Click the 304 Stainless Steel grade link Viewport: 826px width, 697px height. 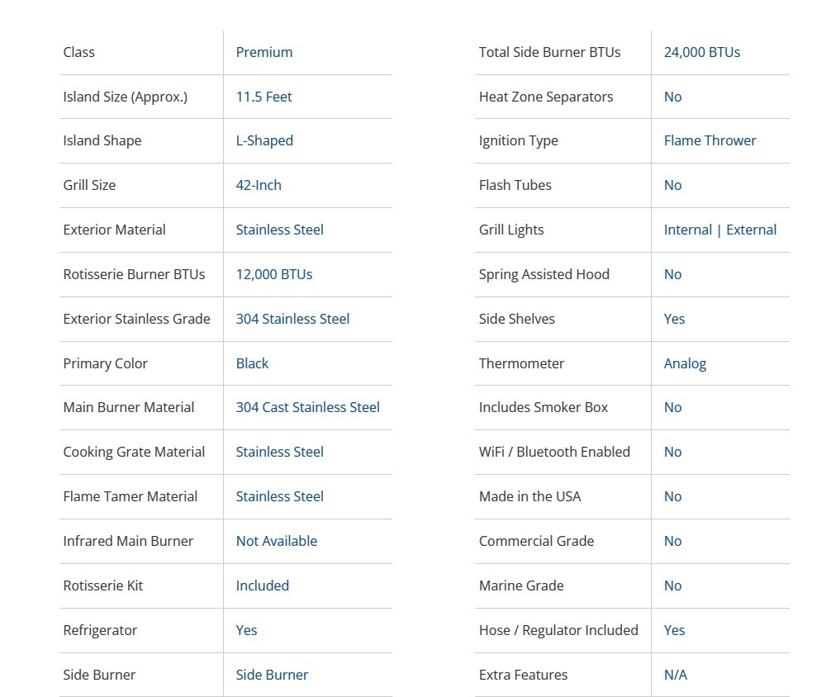pyautogui.click(x=292, y=319)
